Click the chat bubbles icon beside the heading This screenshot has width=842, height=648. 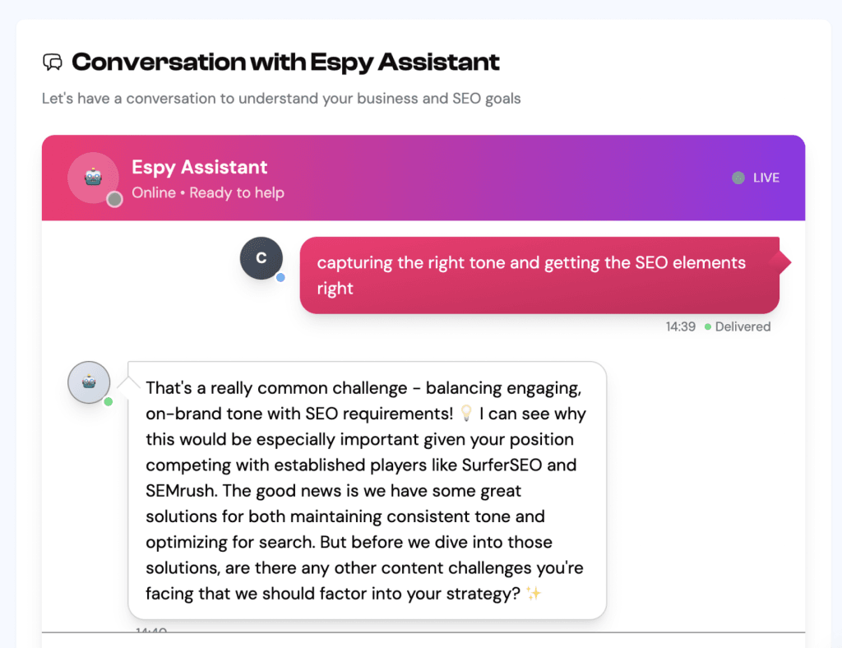53,62
